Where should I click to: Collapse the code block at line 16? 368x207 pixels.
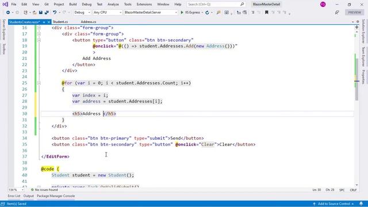[x=39, y=28]
